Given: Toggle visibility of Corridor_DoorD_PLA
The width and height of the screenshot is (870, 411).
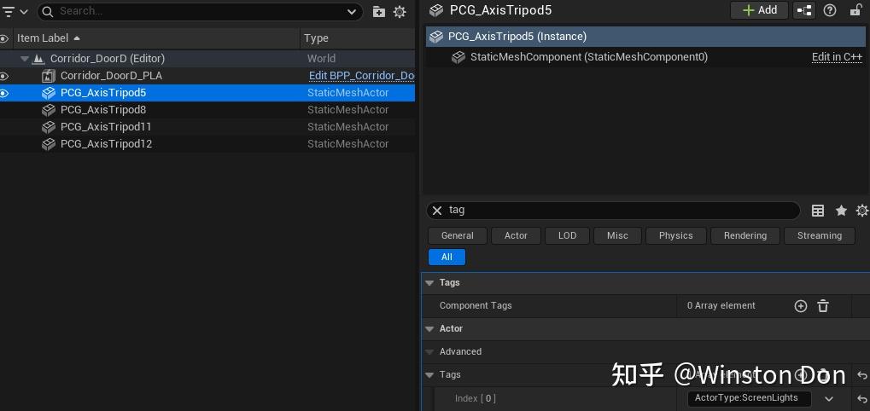Looking at the screenshot, I should [4, 76].
